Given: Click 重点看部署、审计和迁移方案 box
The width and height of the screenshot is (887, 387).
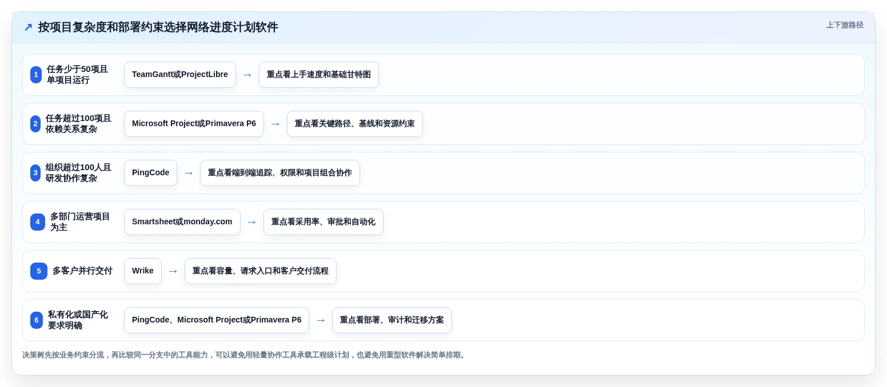Looking at the screenshot, I should pos(392,320).
